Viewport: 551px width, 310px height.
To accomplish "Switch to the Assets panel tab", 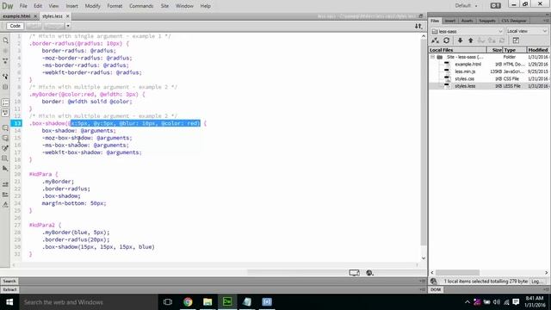I will pyautogui.click(x=467, y=21).
